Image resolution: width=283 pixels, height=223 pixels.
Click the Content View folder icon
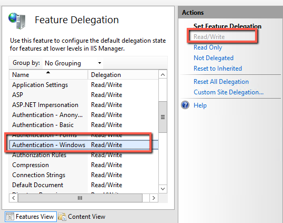[x=62, y=217]
